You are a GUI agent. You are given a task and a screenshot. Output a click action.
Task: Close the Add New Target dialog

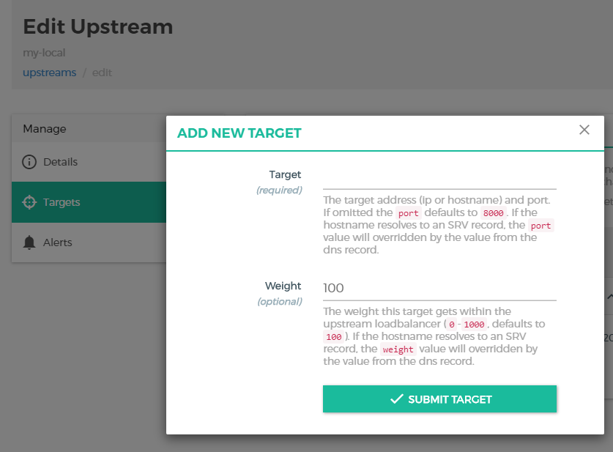[x=584, y=130]
